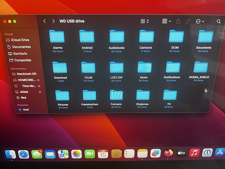Select Time Ma... in sidebar
225x169 pixels.
[x=25, y=86]
